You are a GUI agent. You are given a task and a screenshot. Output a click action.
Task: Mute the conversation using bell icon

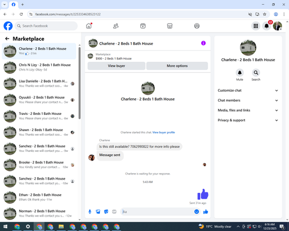[x=240, y=73]
